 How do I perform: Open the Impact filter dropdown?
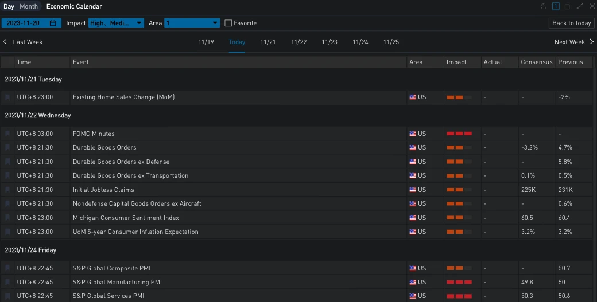pos(116,23)
